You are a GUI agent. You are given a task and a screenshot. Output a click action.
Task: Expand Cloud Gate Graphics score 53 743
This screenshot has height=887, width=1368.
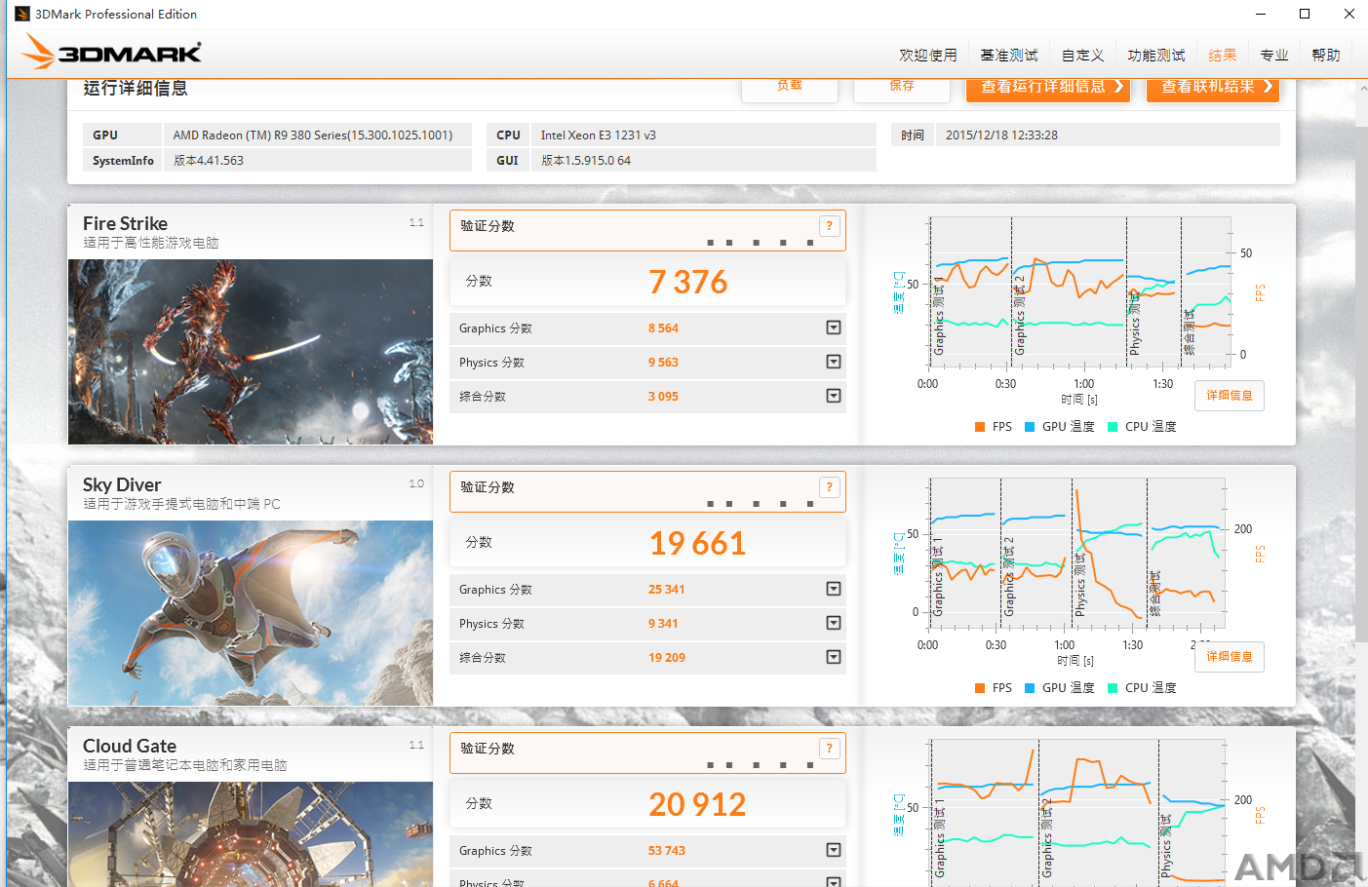(x=834, y=850)
